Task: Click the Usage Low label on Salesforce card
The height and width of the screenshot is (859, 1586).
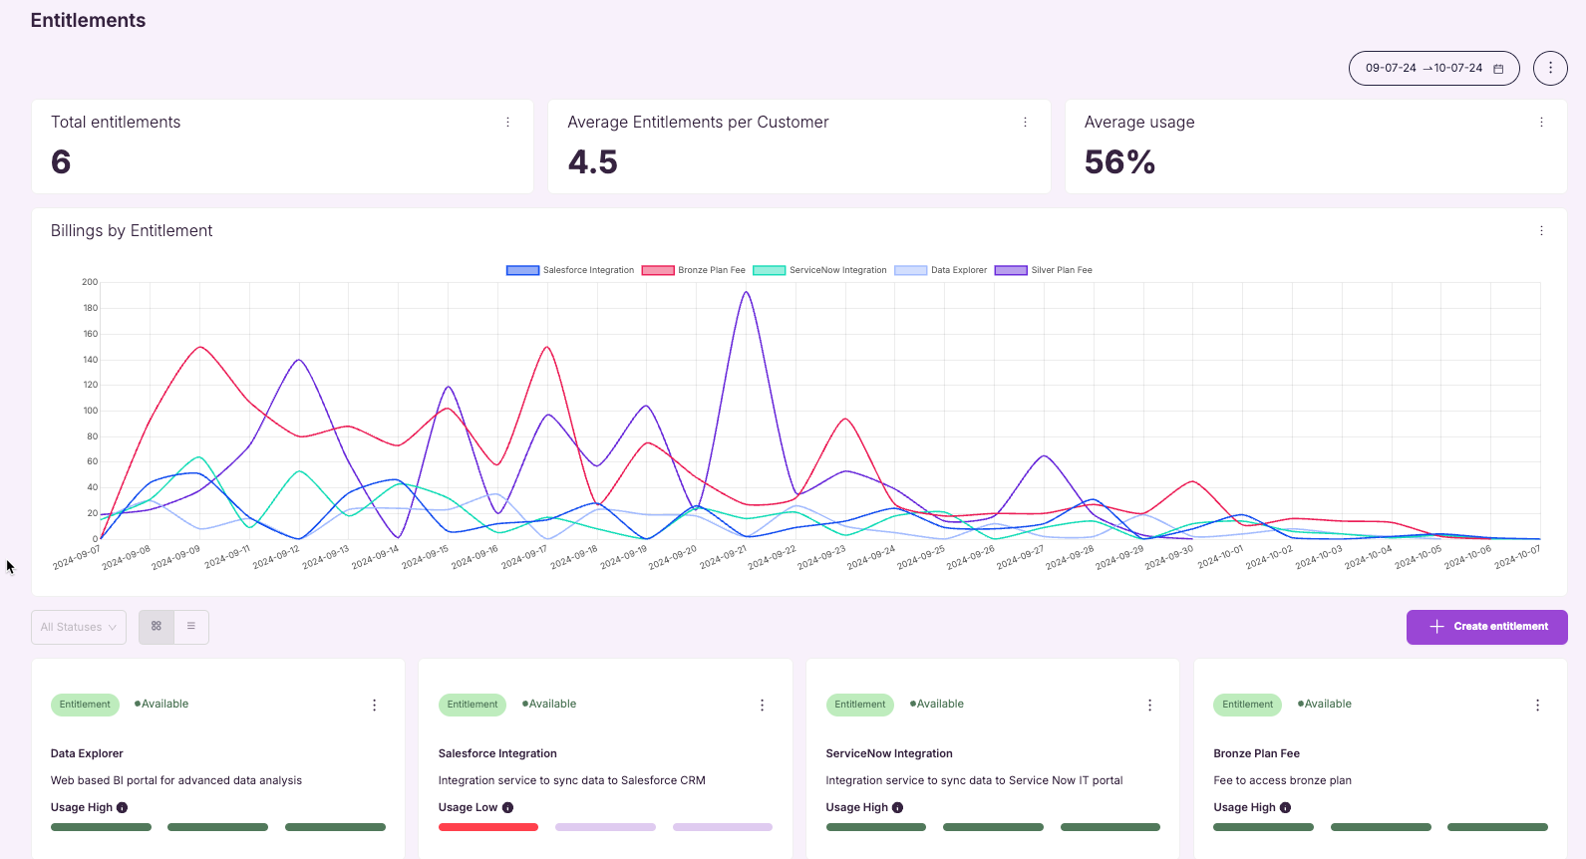Action: click(x=468, y=807)
